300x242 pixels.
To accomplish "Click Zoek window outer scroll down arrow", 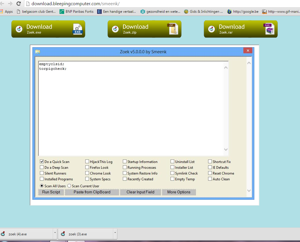I will pyautogui.click(x=249, y=190).
